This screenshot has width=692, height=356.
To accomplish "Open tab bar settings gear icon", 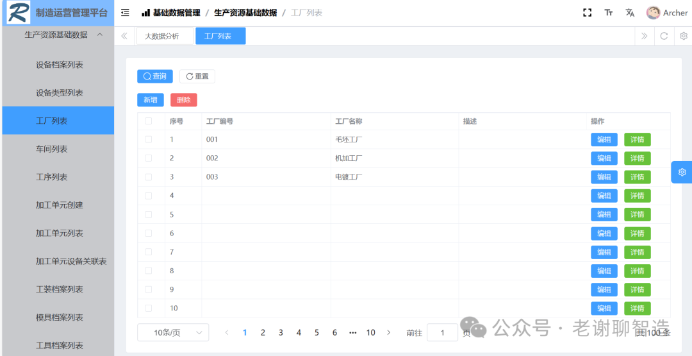I will (684, 36).
